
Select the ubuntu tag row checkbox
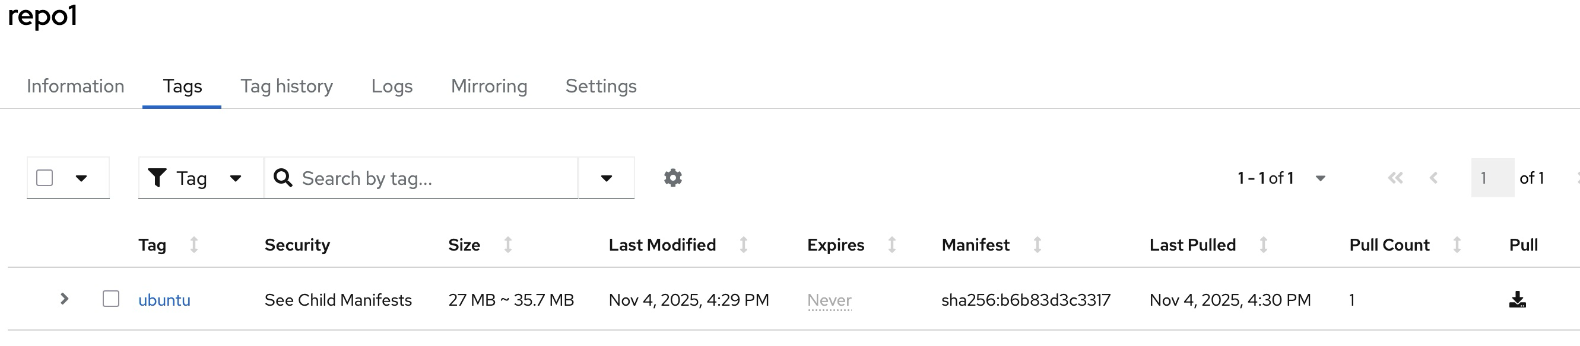(x=111, y=299)
